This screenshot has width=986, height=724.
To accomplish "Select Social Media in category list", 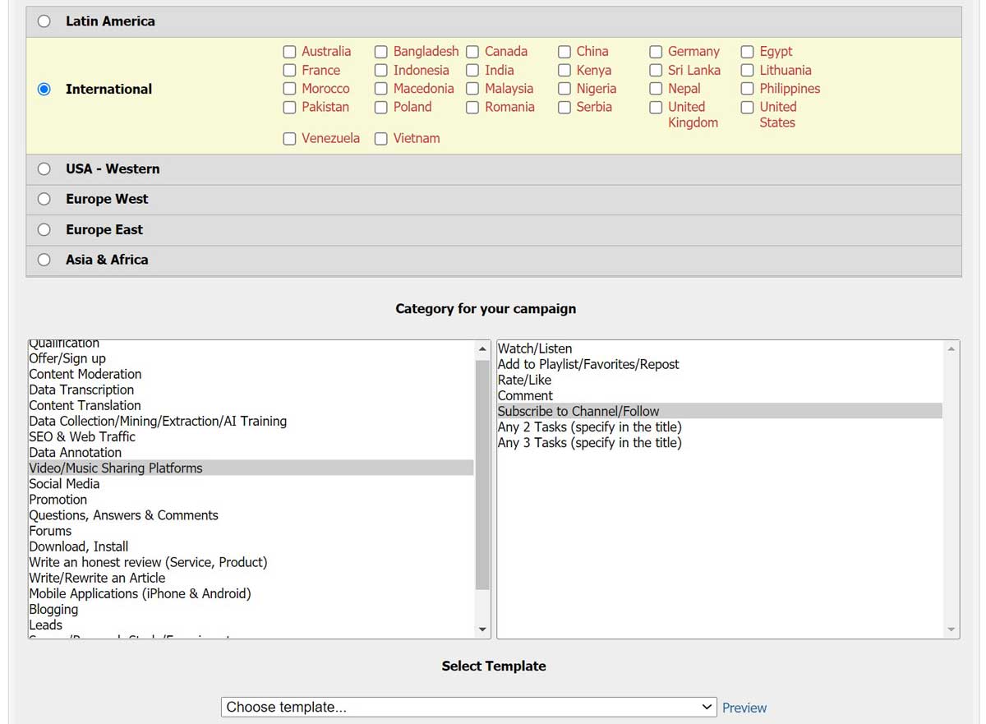I will pyautogui.click(x=64, y=484).
